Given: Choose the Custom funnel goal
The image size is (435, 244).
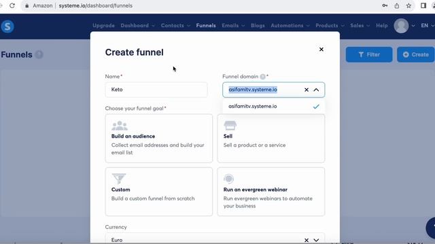Looking at the screenshot, I should pos(158,192).
